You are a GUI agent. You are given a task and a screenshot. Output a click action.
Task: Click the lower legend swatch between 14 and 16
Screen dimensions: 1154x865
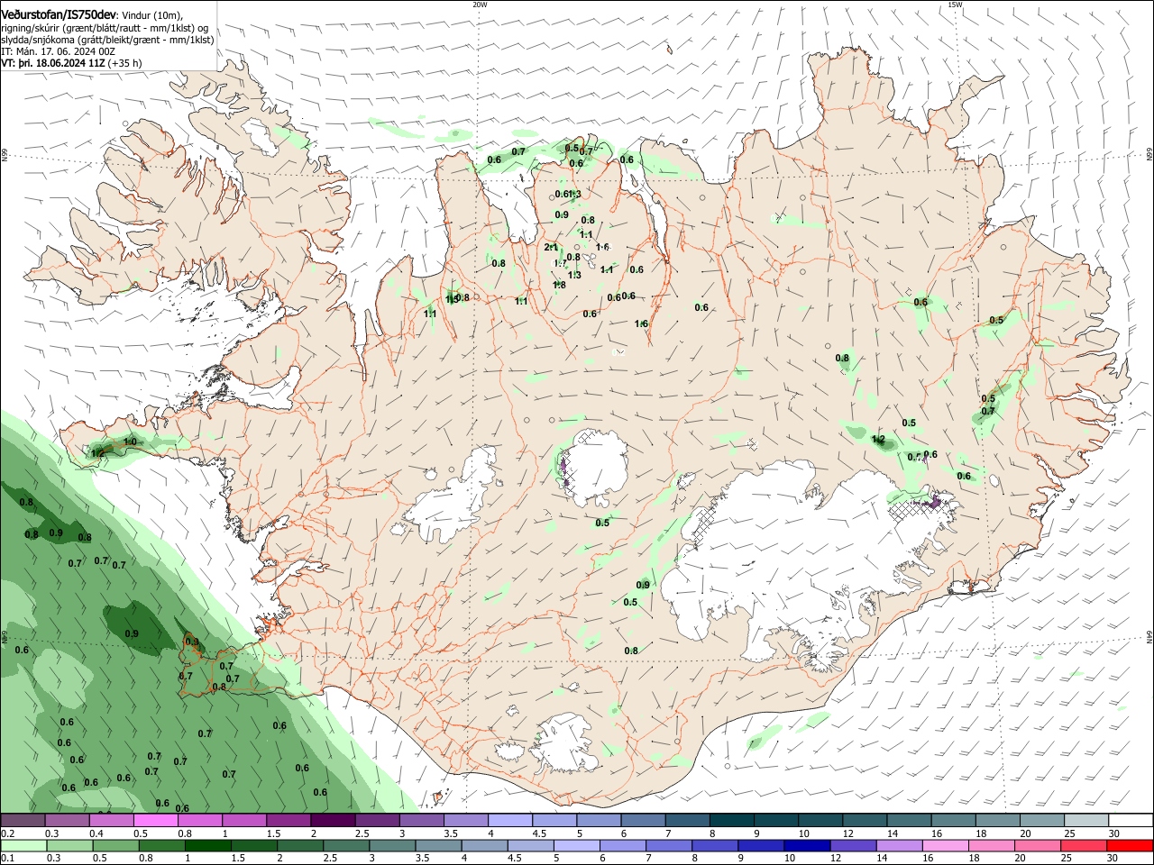pyautogui.click(x=900, y=845)
